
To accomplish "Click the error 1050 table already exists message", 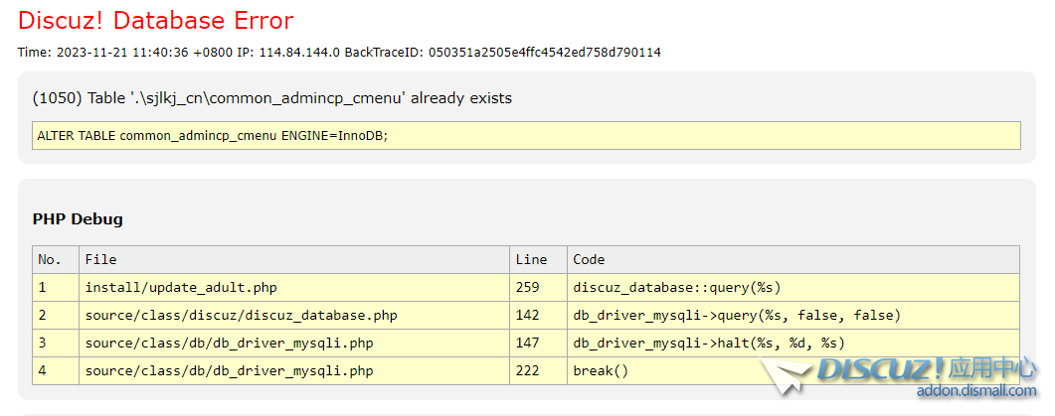I will [271, 98].
